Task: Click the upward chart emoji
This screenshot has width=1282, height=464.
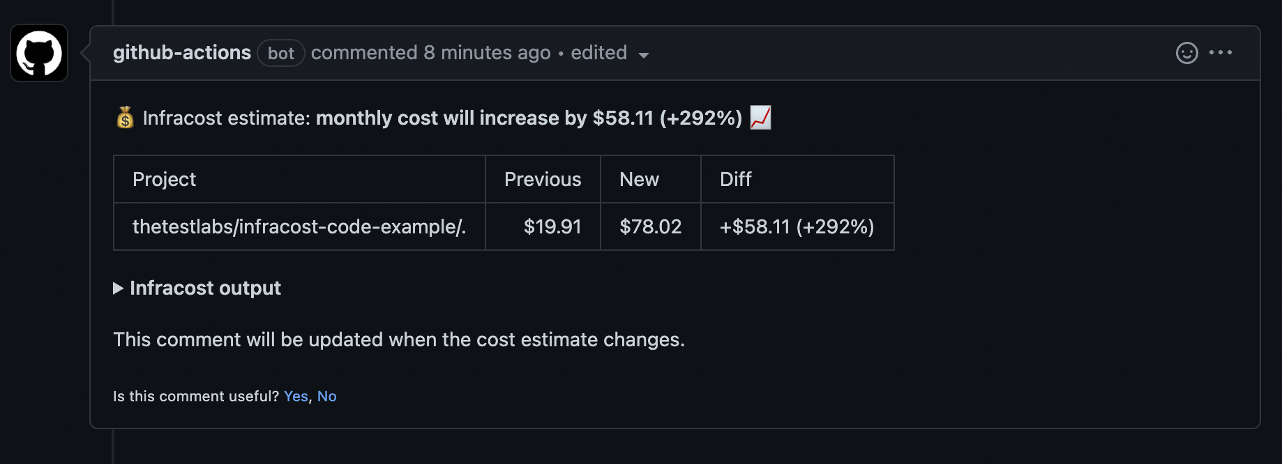Action: tap(760, 118)
